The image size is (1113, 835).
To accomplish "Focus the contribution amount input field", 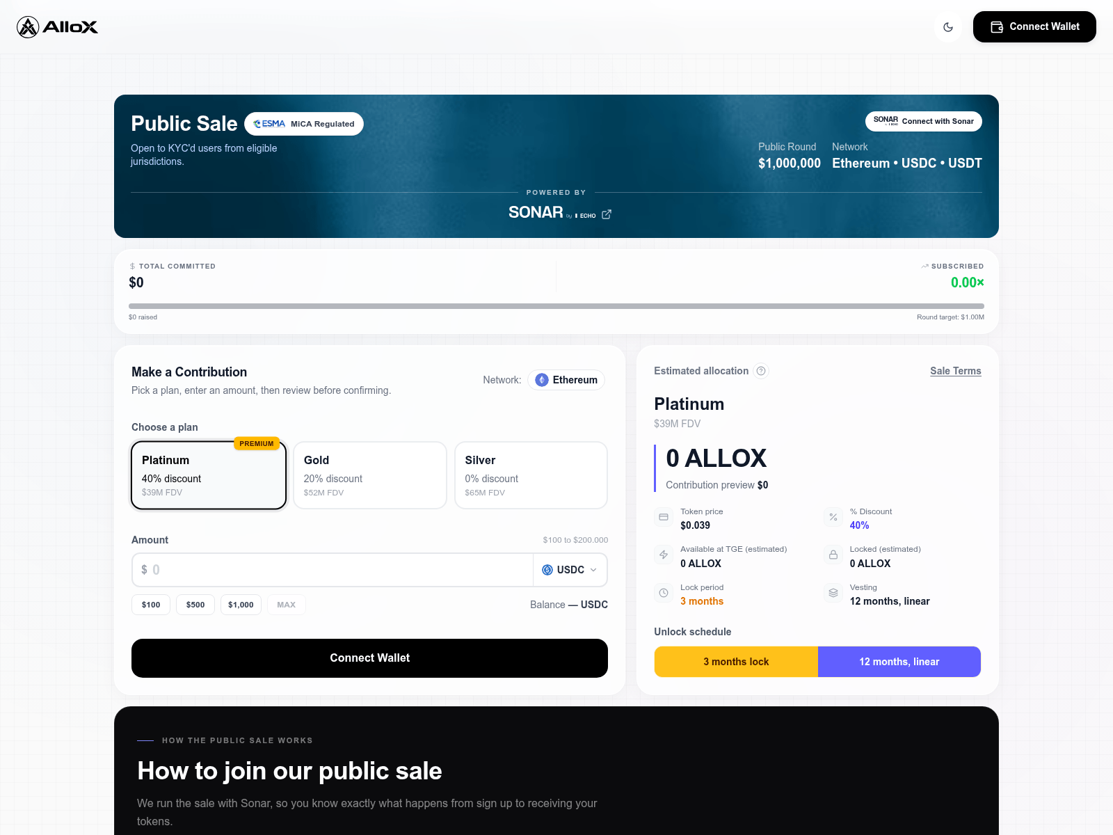I will pos(333,570).
